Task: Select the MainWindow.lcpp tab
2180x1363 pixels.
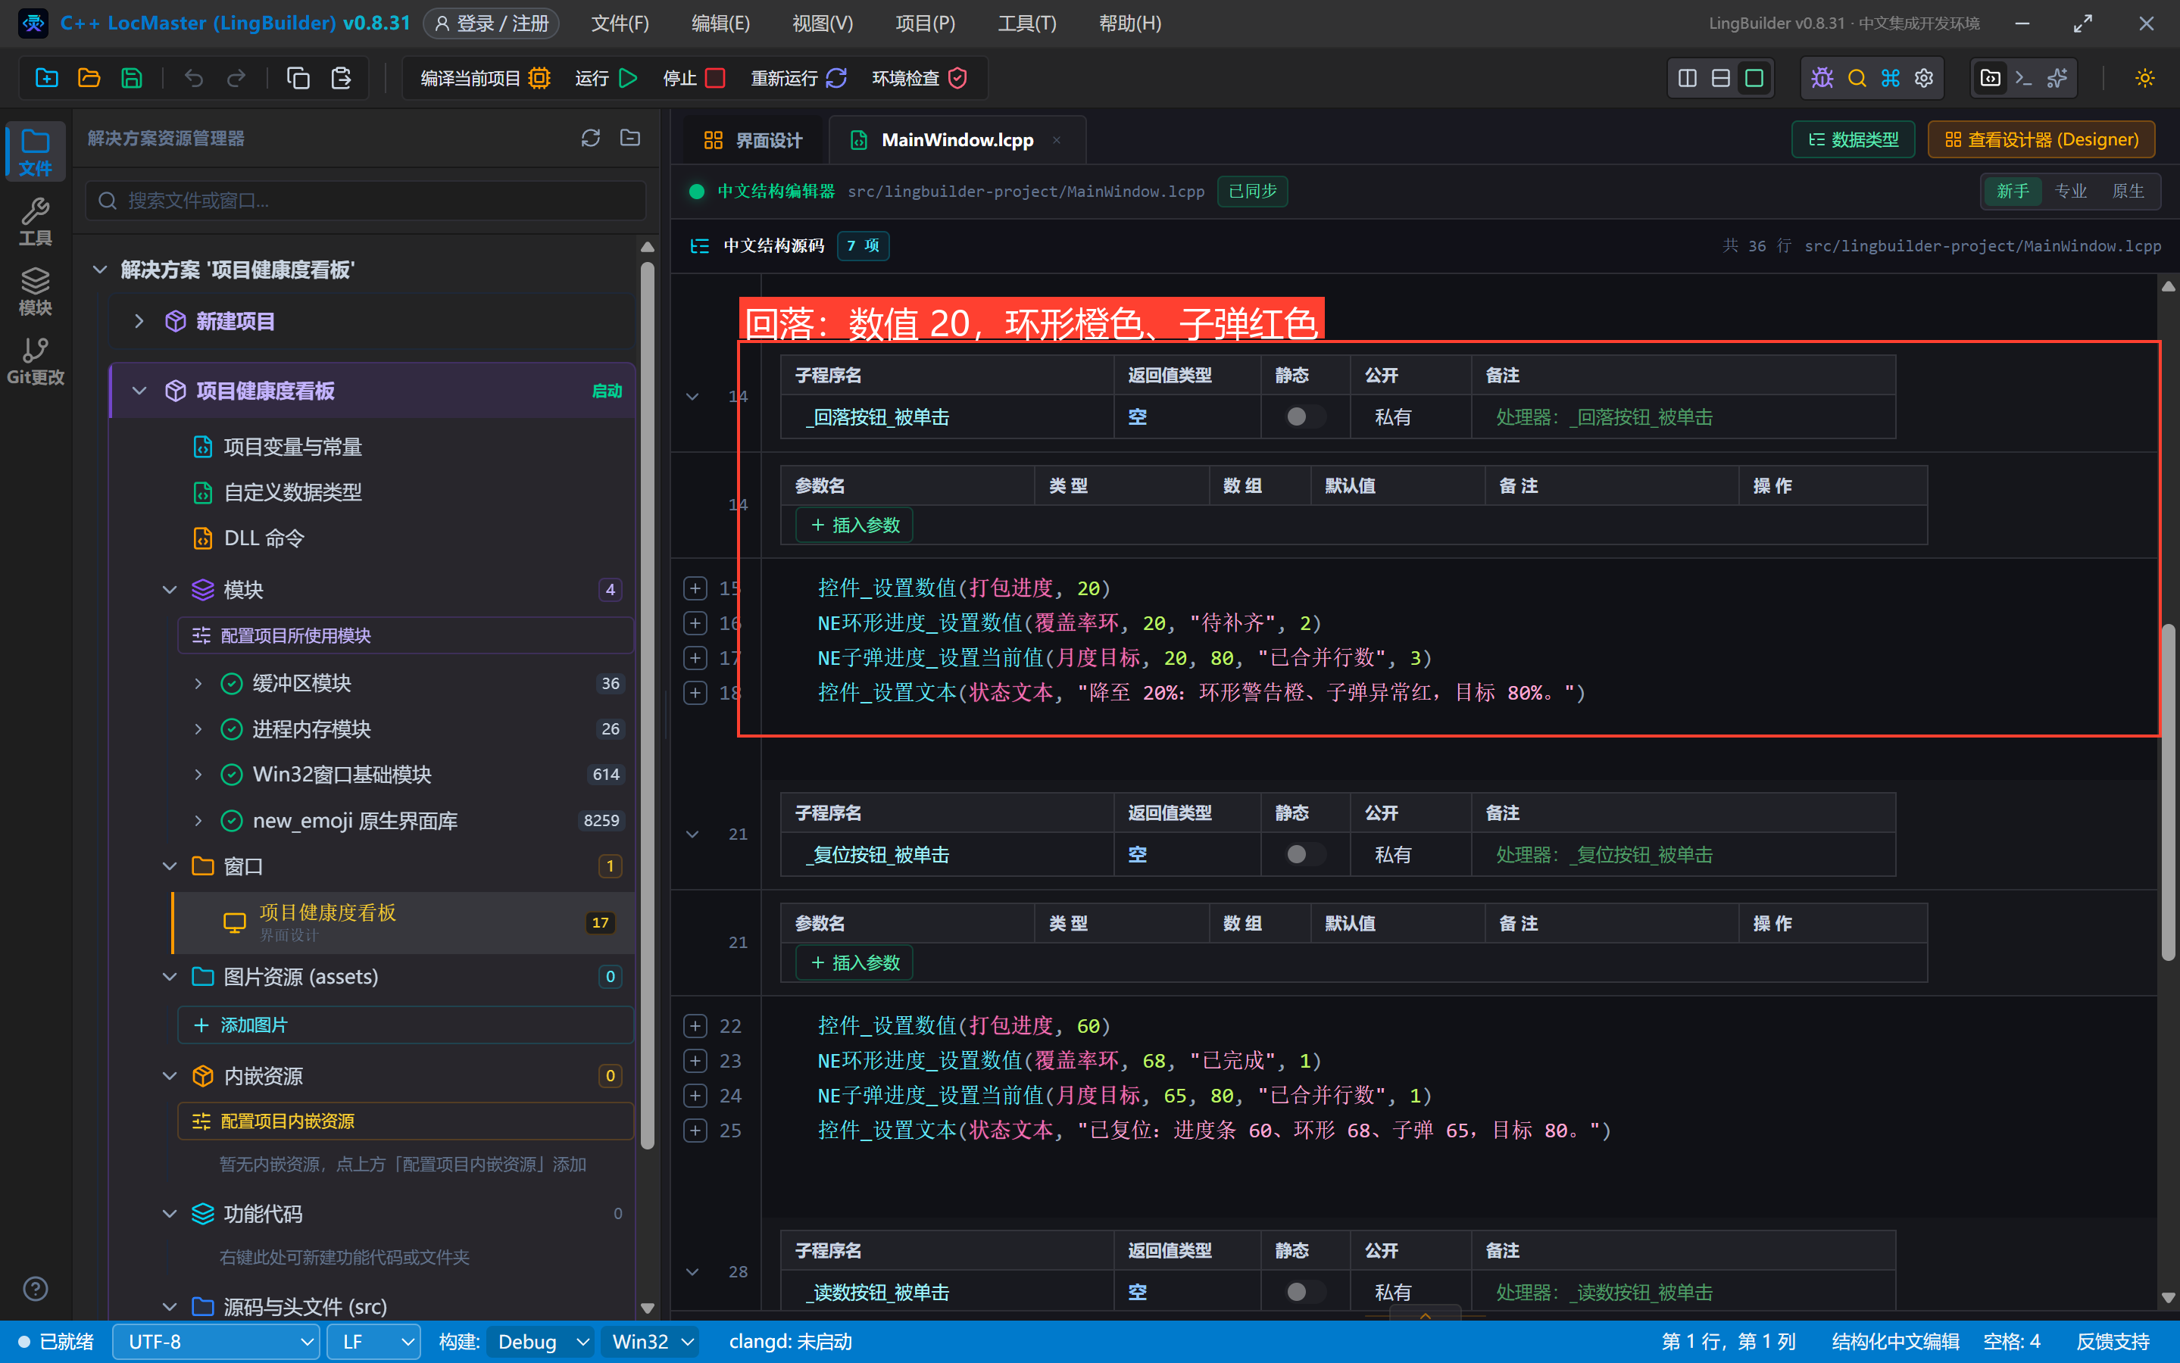Action: (x=956, y=140)
